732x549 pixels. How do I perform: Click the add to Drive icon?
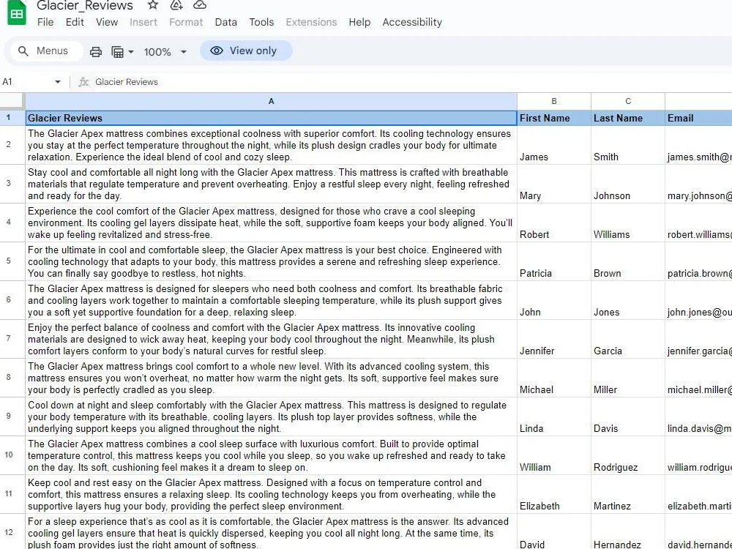(176, 5)
